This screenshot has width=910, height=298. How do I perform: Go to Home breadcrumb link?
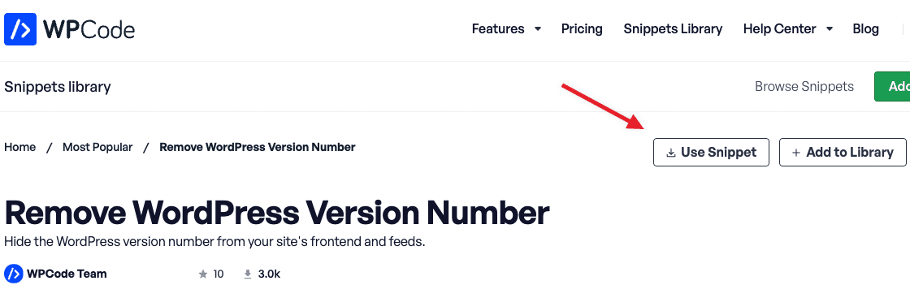tap(19, 147)
